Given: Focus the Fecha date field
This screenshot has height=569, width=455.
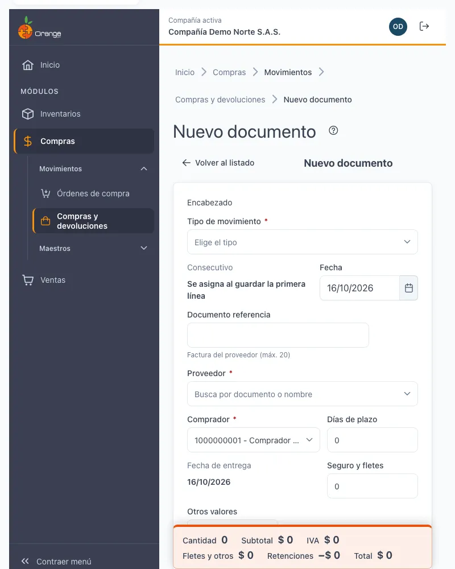Looking at the screenshot, I should coord(359,288).
